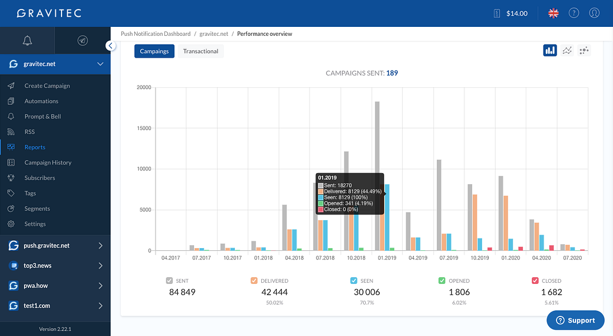Click the Reports chart icon
Viewport: 613px width, 336px height.
click(11, 147)
